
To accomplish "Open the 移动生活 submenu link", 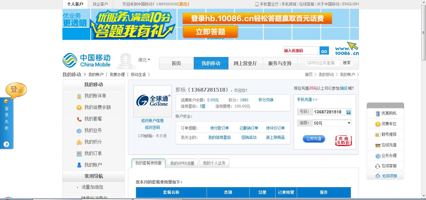I will click(138, 74).
